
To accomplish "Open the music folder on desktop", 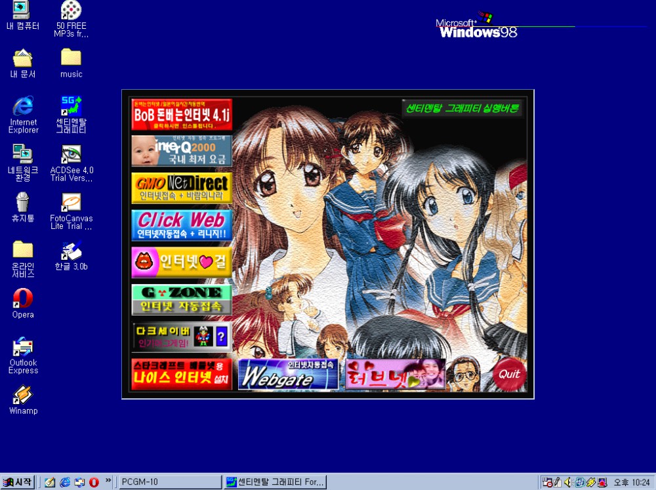I will [71, 58].
